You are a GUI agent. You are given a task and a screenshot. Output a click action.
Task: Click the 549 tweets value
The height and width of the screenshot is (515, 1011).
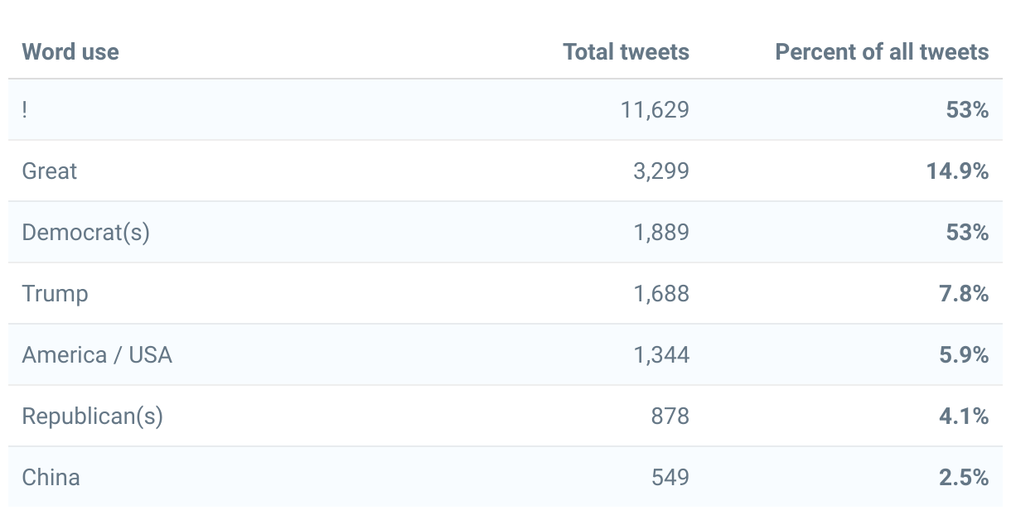tap(670, 478)
